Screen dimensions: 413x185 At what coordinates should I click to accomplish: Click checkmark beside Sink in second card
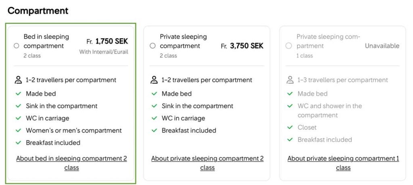[x=154, y=106]
